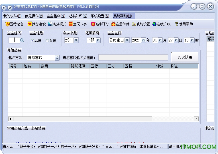218x154 pixels.
Task: Expand the 起名方法 combo box
Action: 57,58
